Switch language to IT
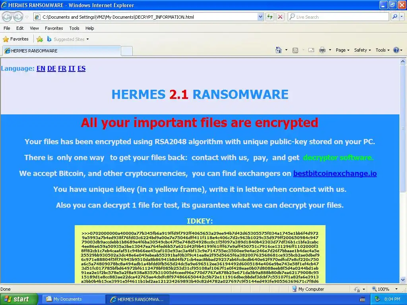The width and height of the screenshot is (407, 305). coord(72,68)
